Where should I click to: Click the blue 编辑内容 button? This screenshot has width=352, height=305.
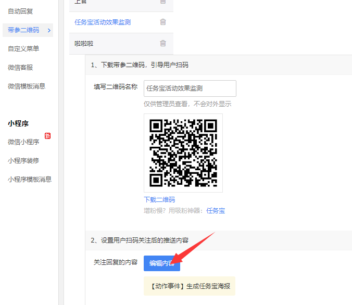[162, 263]
